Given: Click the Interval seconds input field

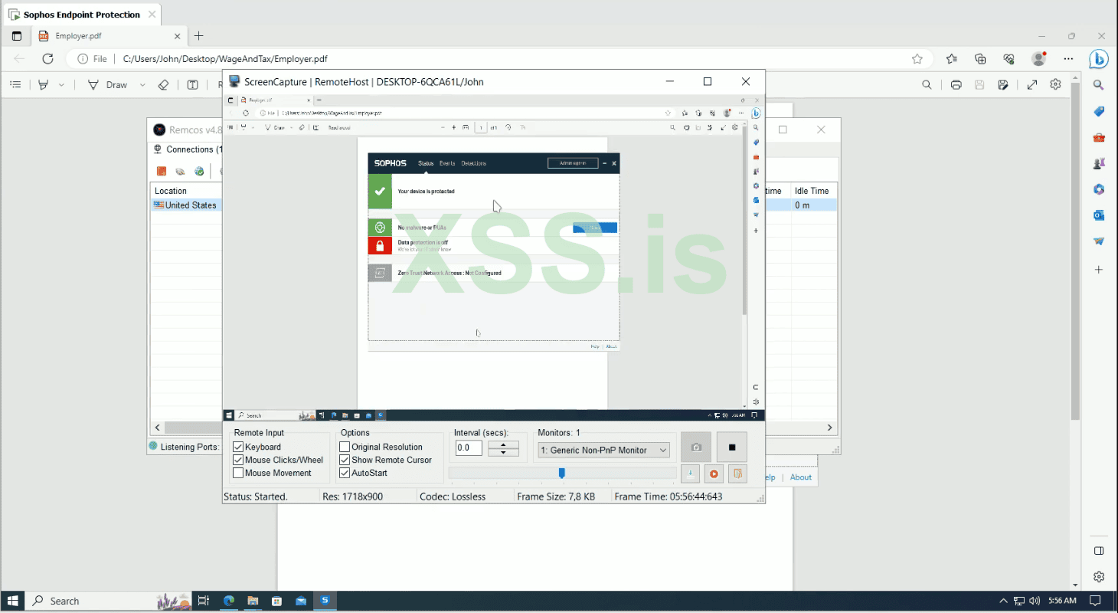Looking at the screenshot, I should point(469,448).
